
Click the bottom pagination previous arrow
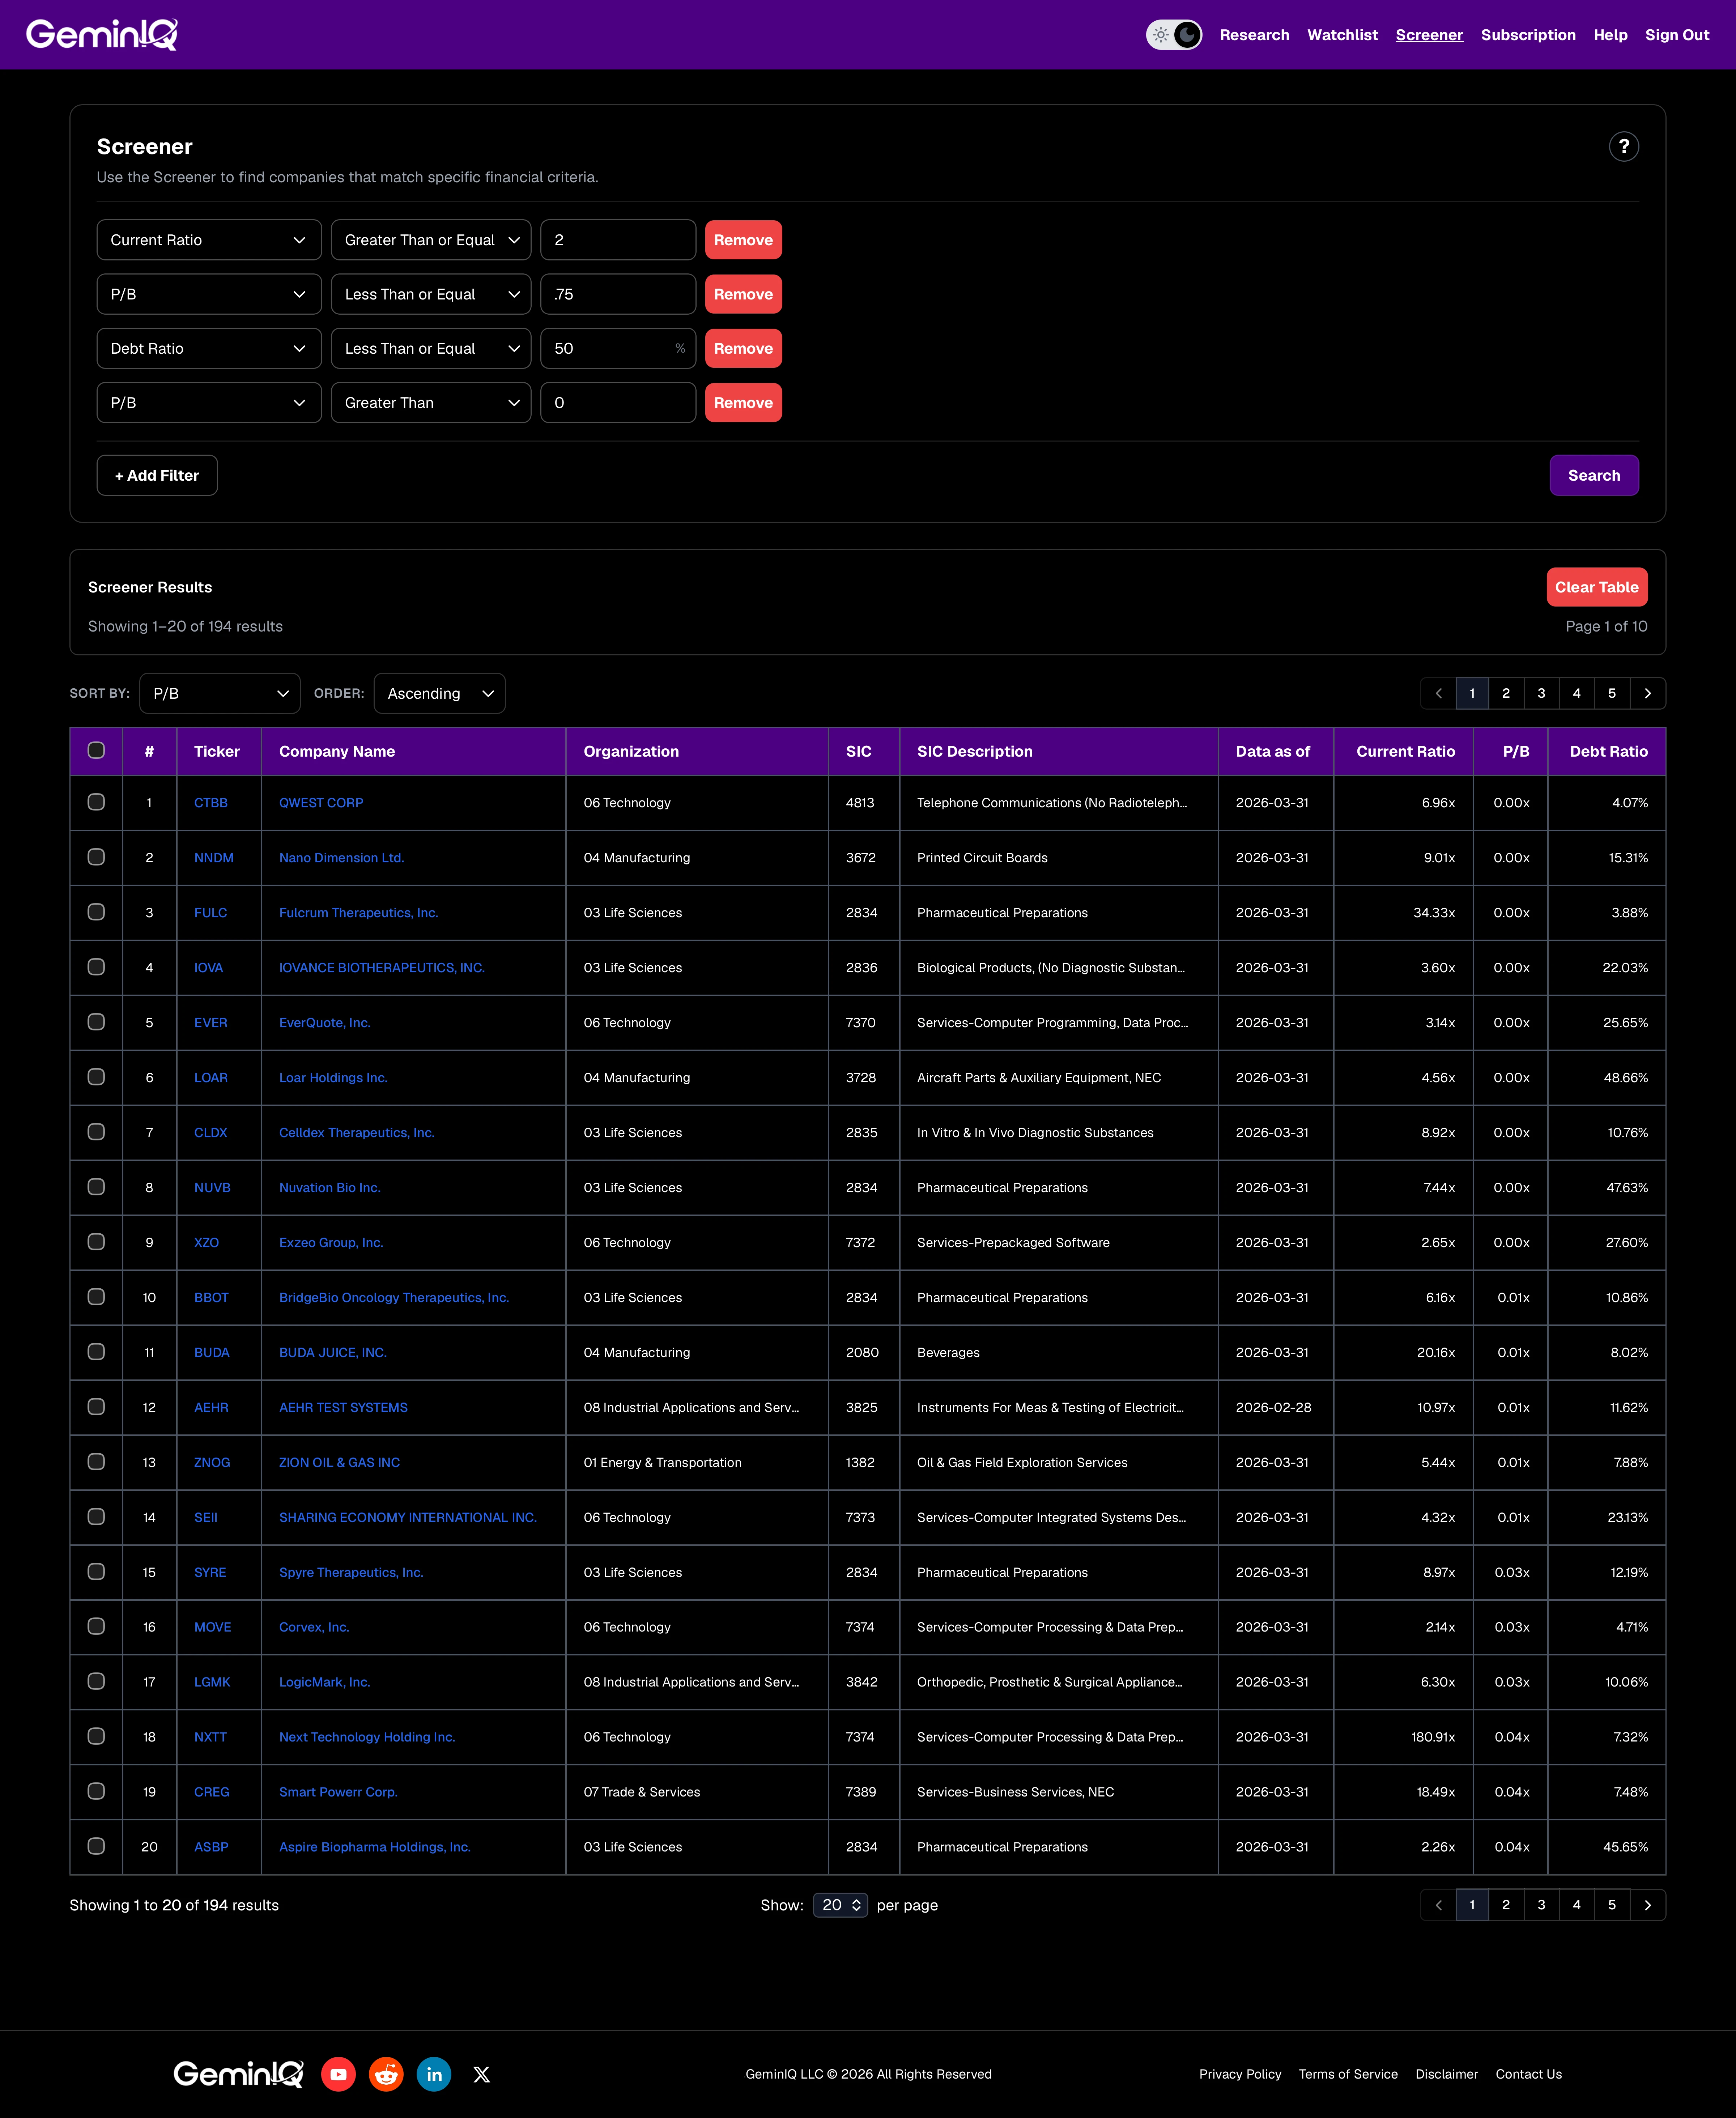[x=1438, y=1905]
